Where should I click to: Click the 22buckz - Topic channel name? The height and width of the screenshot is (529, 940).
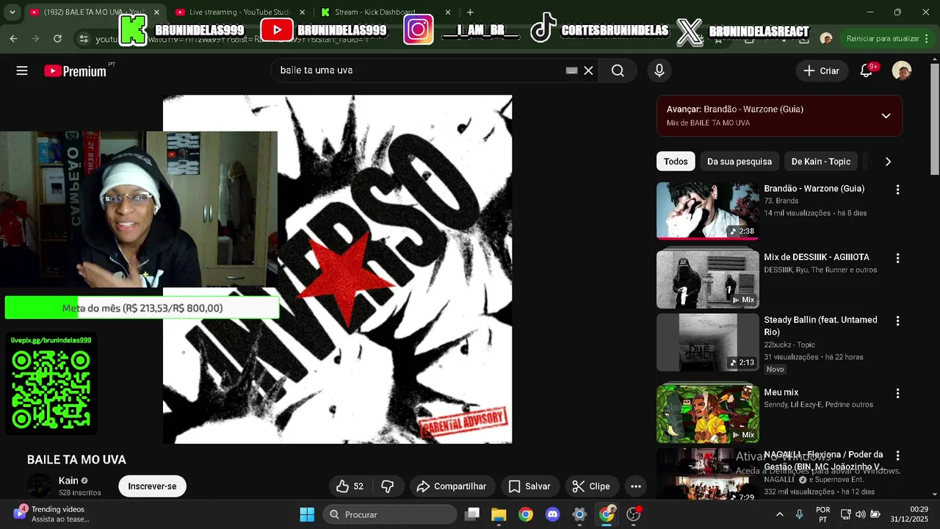click(x=789, y=345)
